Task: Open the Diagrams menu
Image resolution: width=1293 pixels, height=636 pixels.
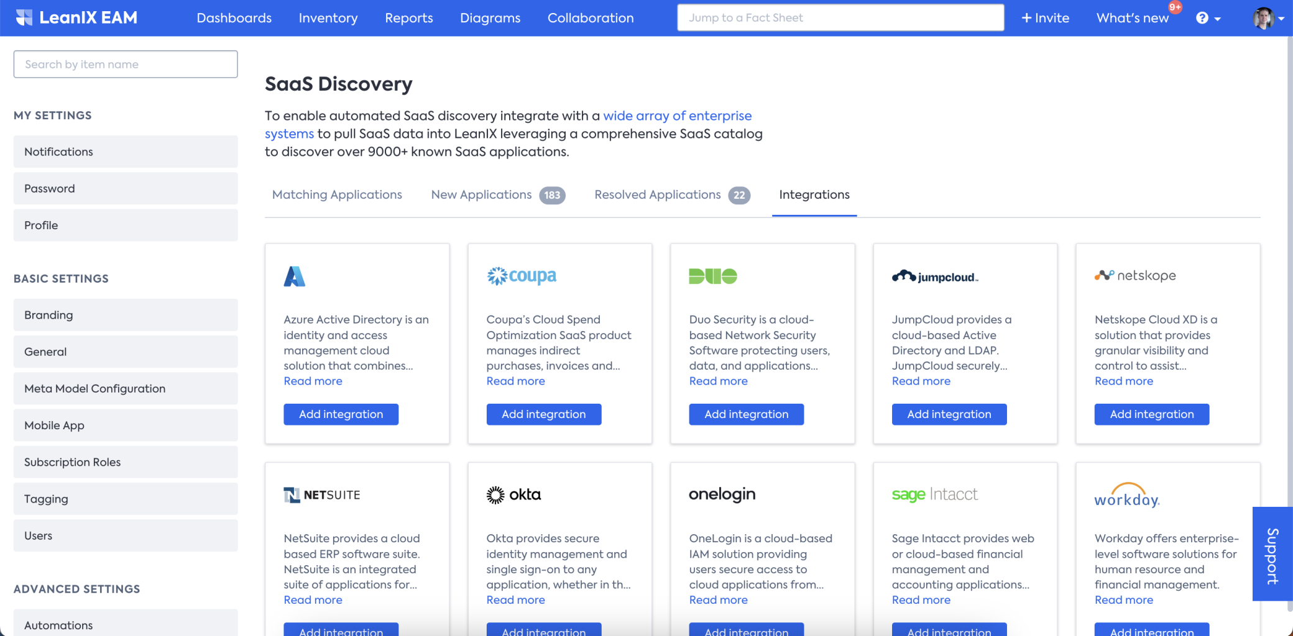Action: 490,18
